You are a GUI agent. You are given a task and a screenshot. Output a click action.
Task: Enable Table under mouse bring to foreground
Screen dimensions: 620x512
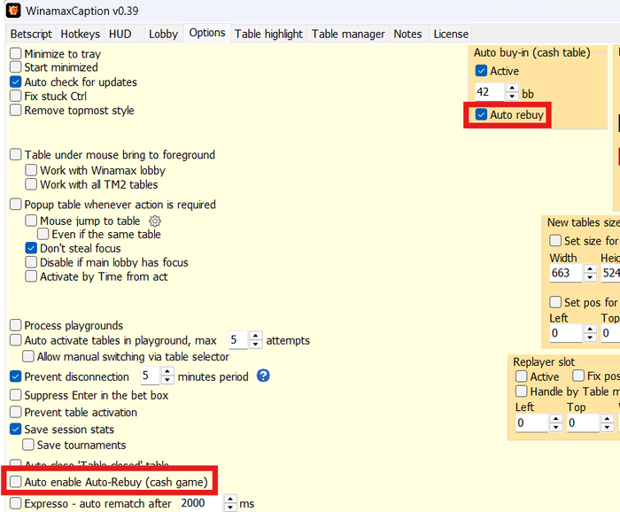point(15,154)
